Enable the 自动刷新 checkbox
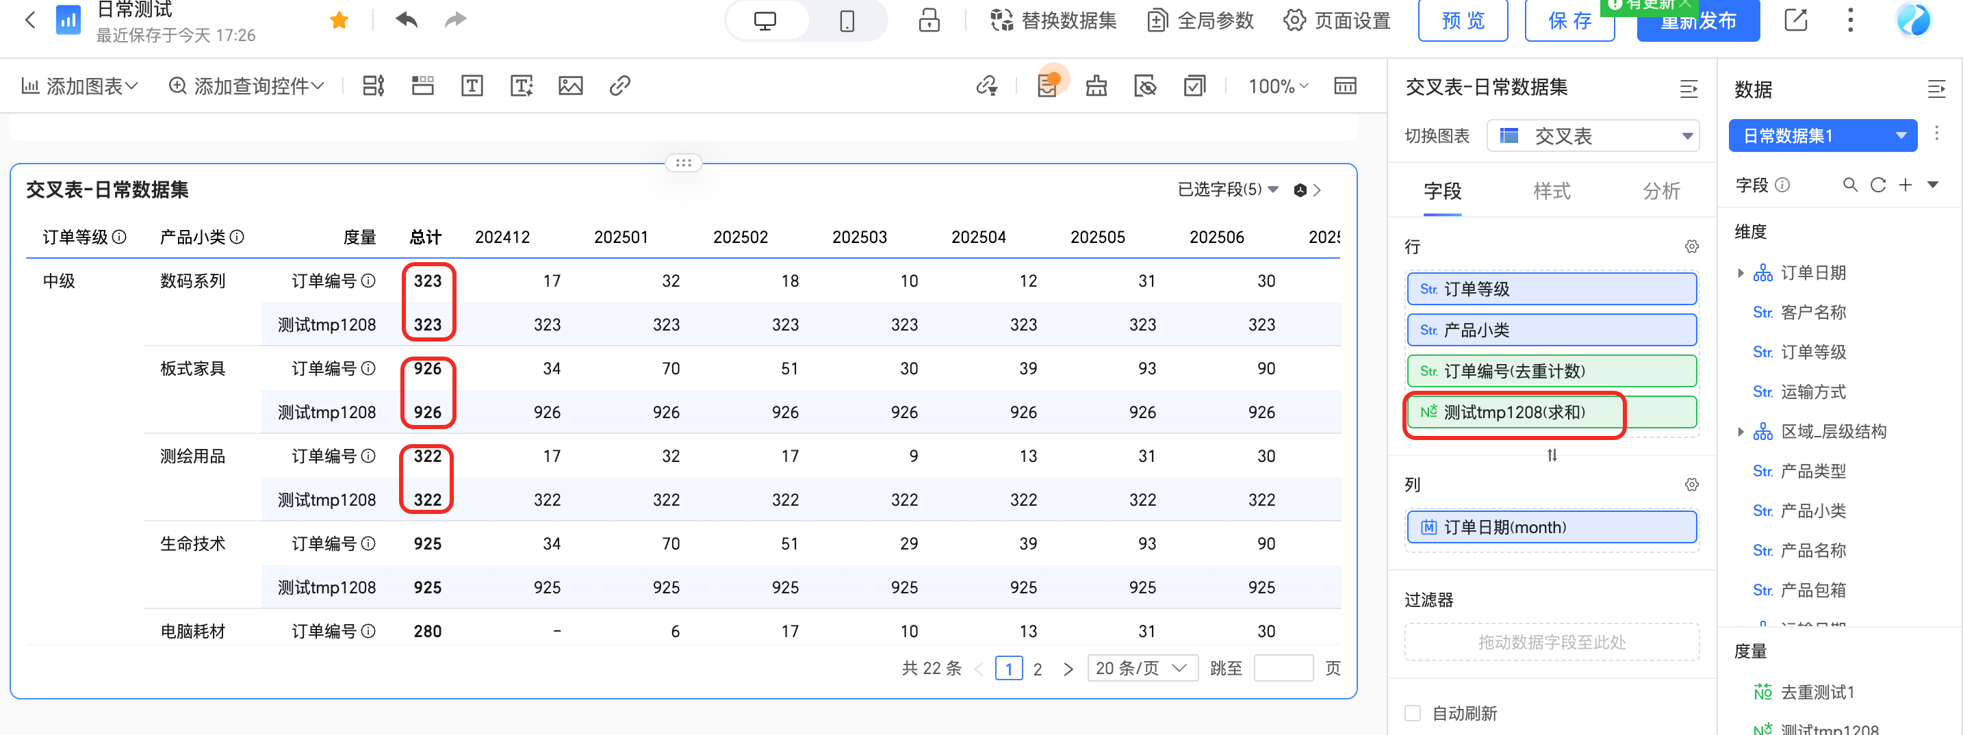The width and height of the screenshot is (1963, 735). [1413, 713]
